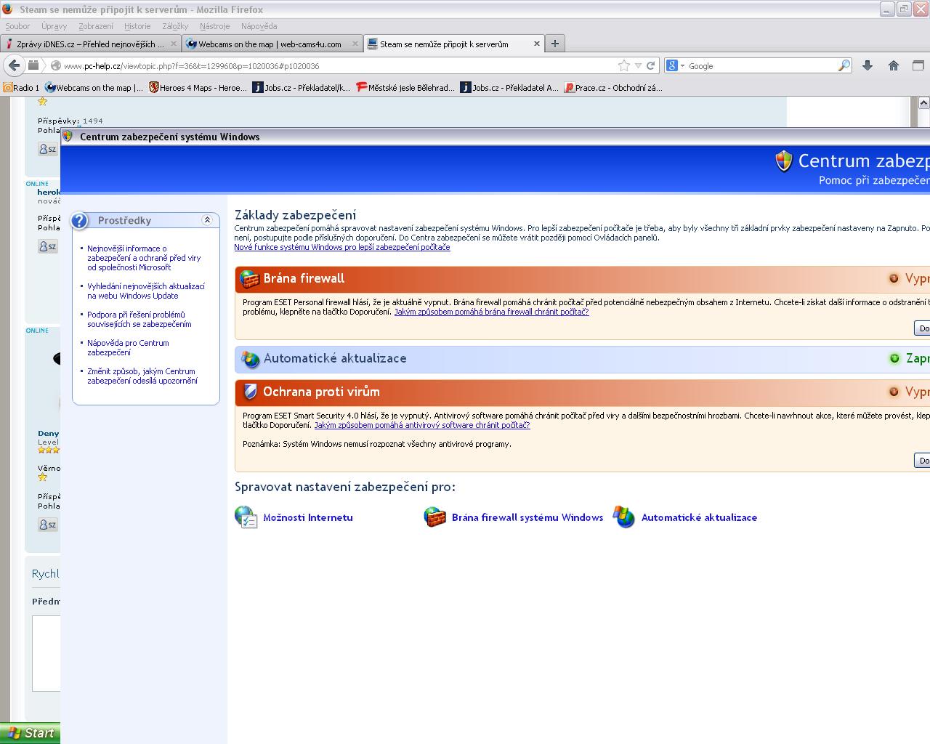Open the Soubor menu
The image size is (930, 744).
(x=17, y=26)
